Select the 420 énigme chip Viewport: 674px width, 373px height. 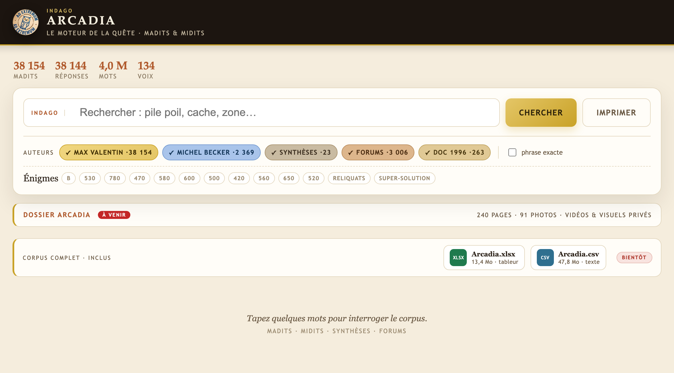(x=239, y=178)
